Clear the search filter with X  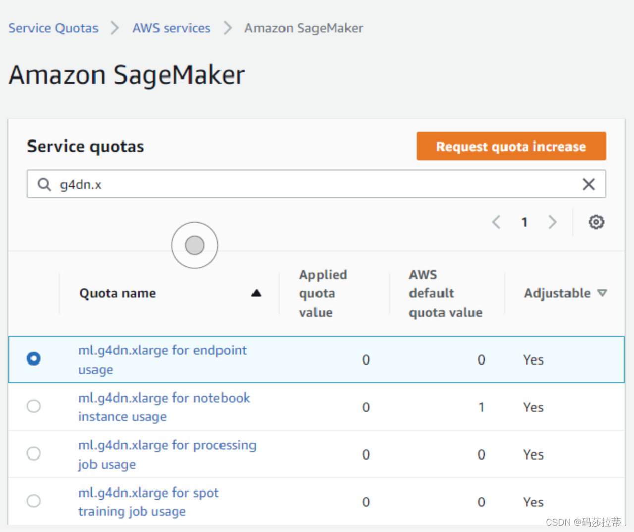pyautogui.click(x=588, y=184)
